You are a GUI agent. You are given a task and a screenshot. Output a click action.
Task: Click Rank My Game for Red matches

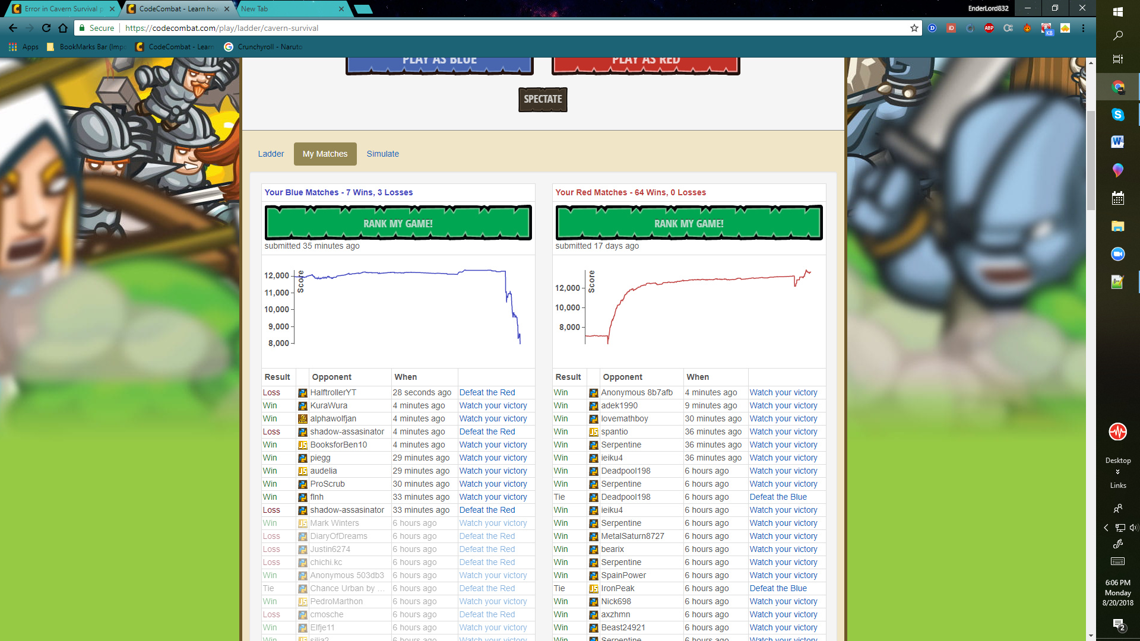click(689, 223)
